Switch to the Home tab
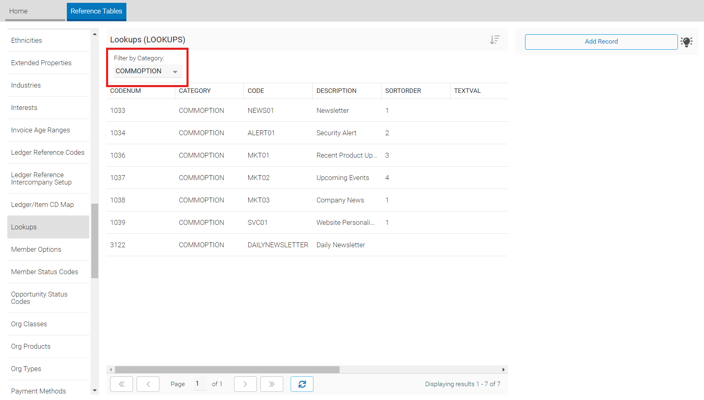Screen dimensions: 704x400 pyautogui.click(x=35, y=11)
